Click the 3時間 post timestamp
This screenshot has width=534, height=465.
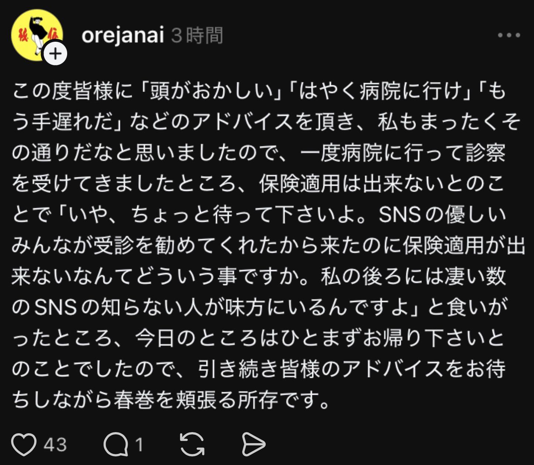tap(197, 35)
